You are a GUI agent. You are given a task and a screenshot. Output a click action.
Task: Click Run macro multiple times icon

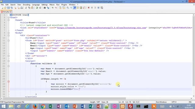coord(98,8)
